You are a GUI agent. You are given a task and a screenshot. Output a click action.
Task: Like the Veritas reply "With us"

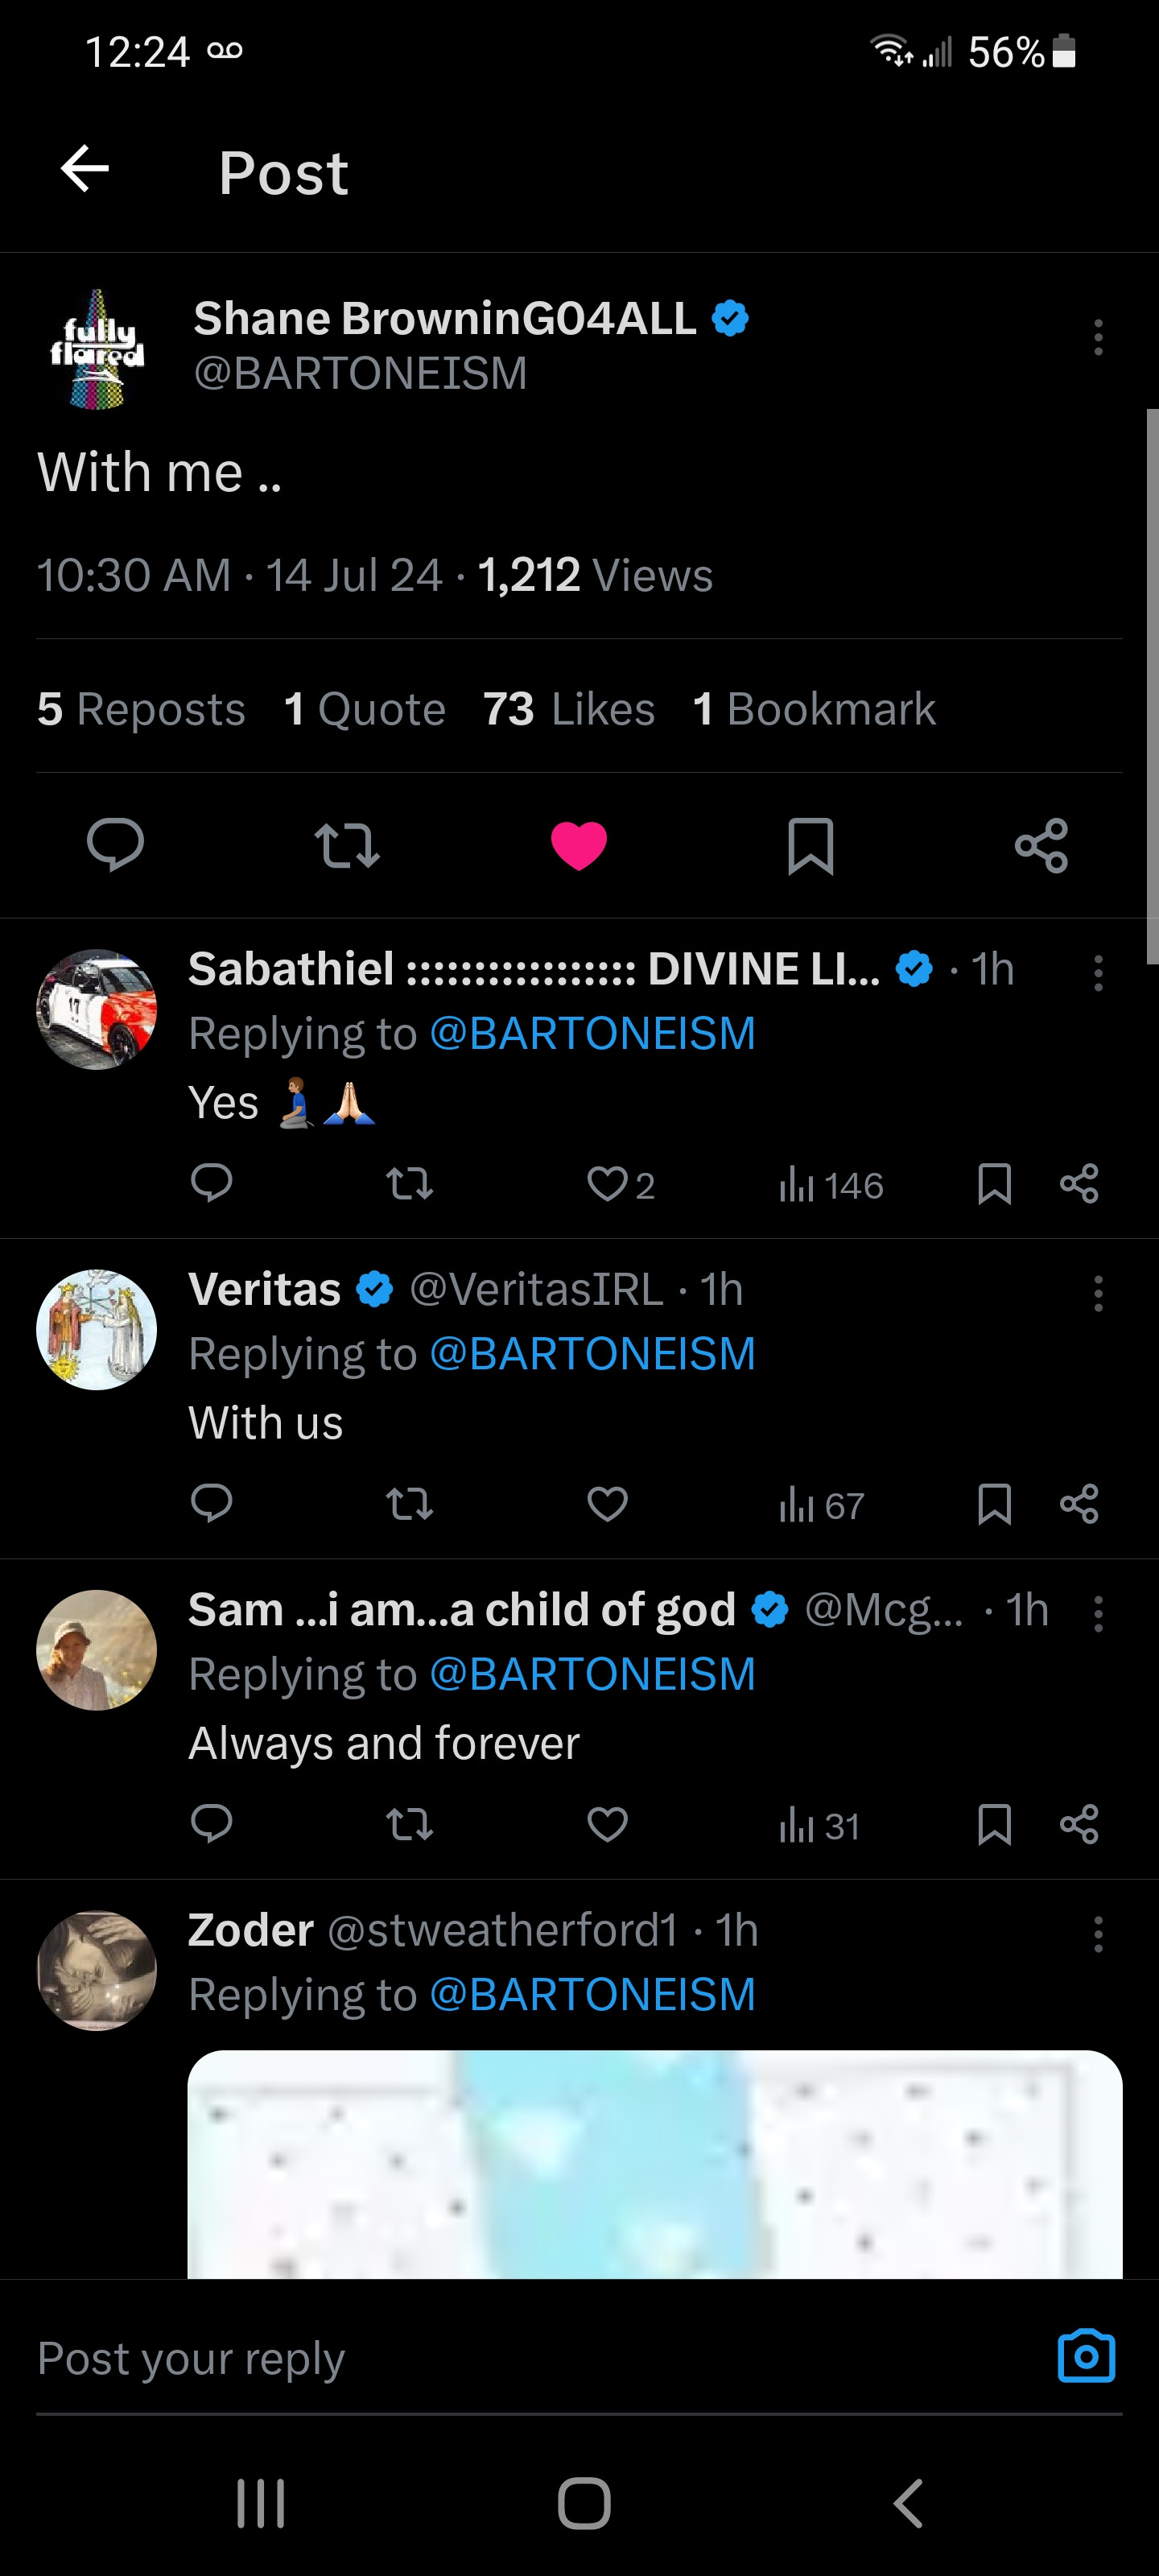[607, 1503]
